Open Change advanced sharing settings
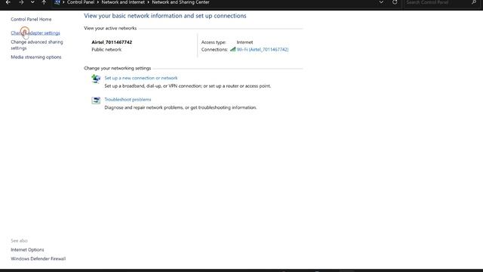This screenshot has height=272, width=483. pos(37,45)
